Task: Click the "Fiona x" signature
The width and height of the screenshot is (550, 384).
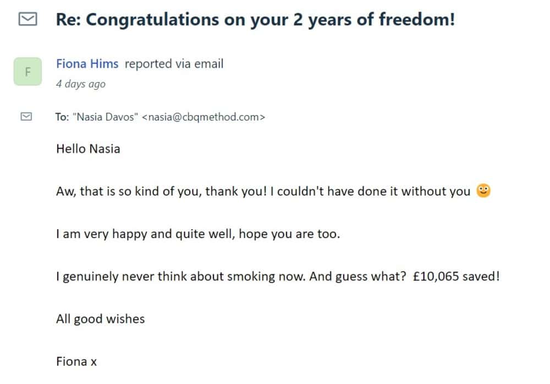Action: [76, 361]
